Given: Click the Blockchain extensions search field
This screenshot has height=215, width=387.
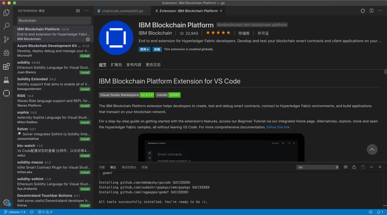Looking at the screenshot, I should pos(54,20).
